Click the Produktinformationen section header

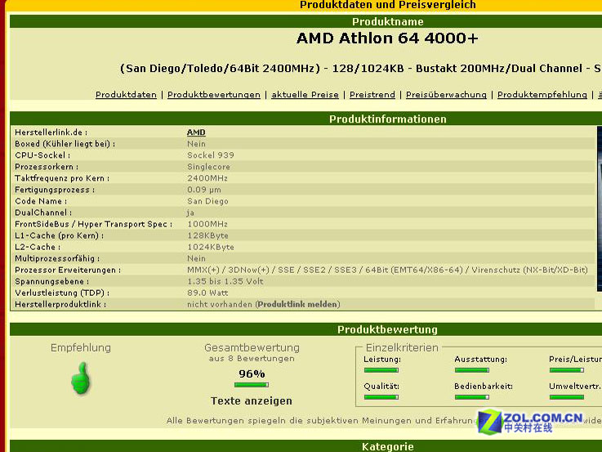coord(387,119)
